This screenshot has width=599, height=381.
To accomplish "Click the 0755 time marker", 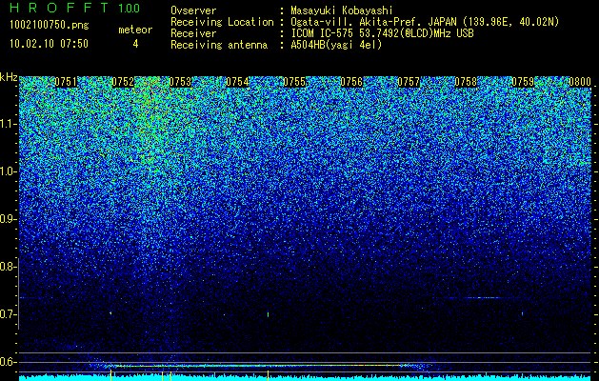I will coord(294,82).
